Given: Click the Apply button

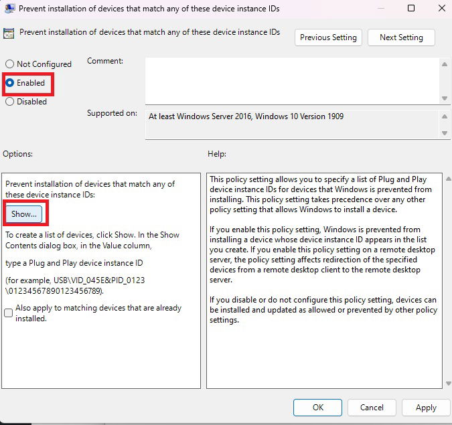Looking at the screenshot, I should (426, 408).
